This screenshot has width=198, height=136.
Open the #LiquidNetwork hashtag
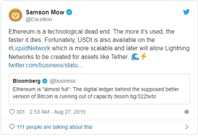coord(29,48)
